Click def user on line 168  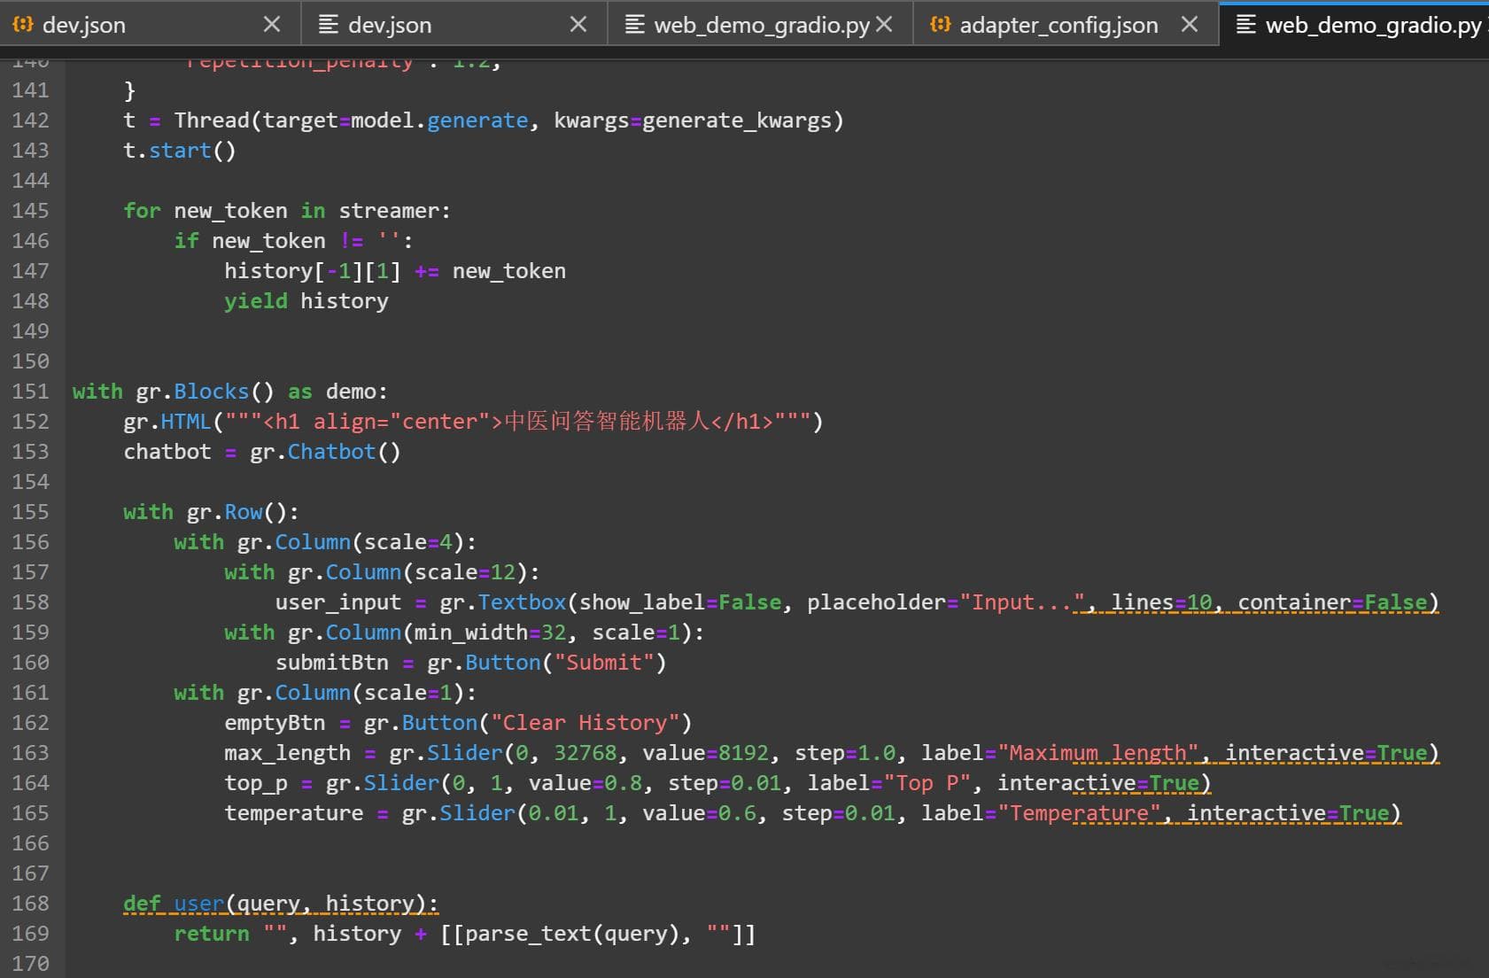[x=174, y=904]
